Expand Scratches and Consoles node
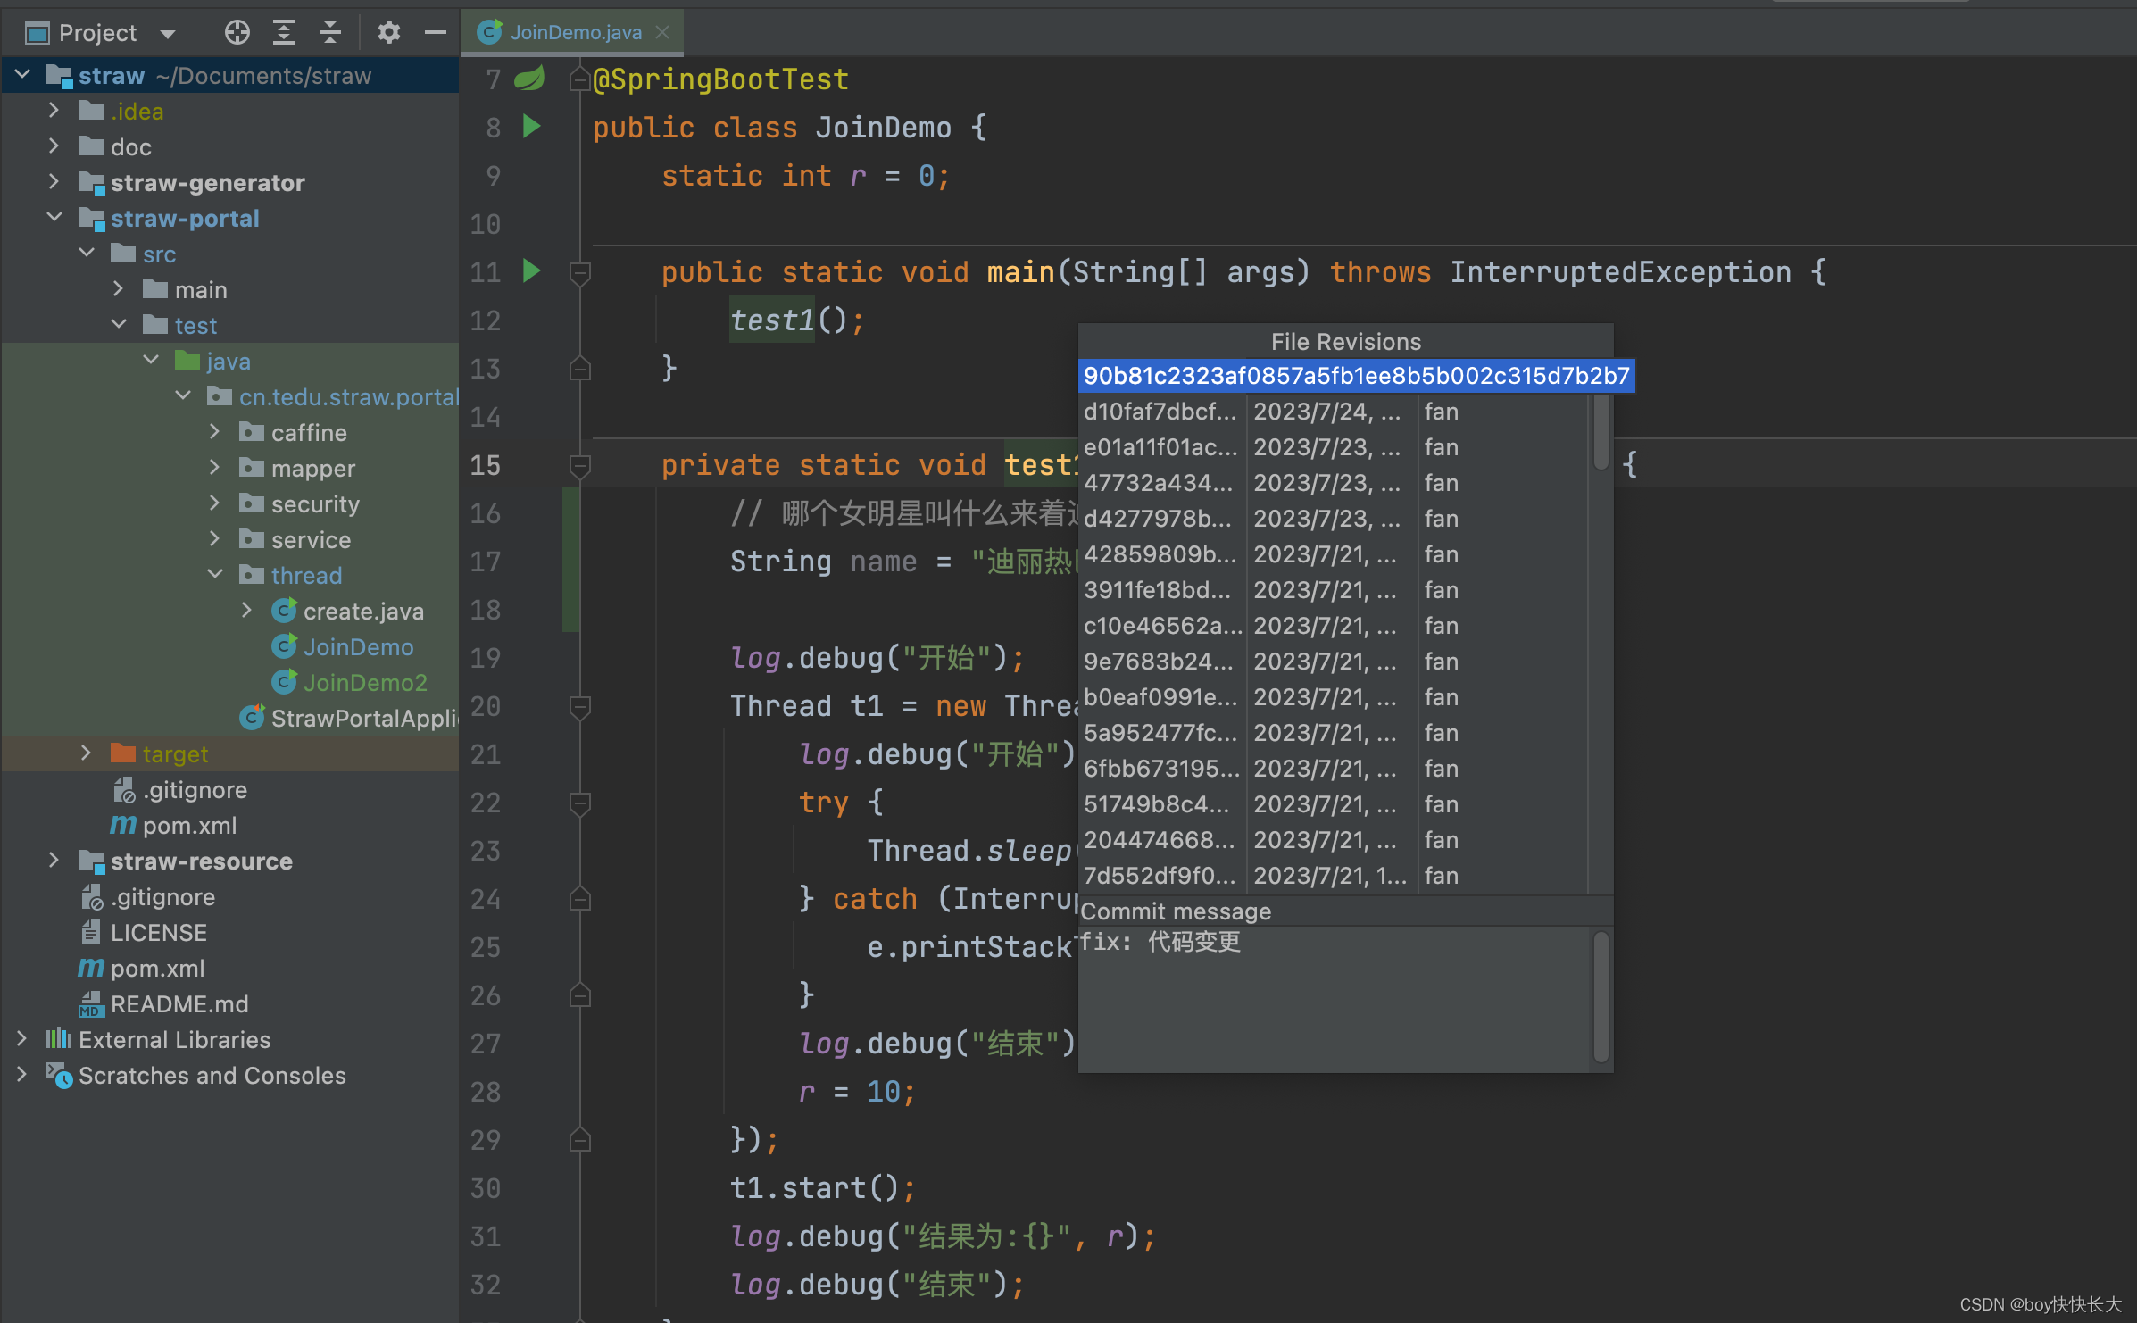The height and width of the screenshot is (1323, 2137). (22, 1075)
